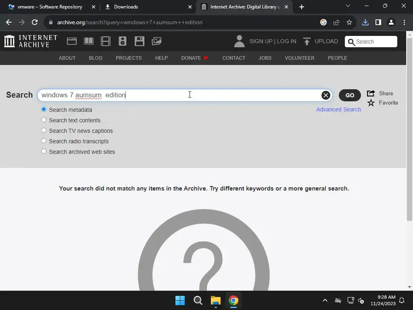Click SIGN UP link
The height and width of the screenshot is (310, 413).
261,42
